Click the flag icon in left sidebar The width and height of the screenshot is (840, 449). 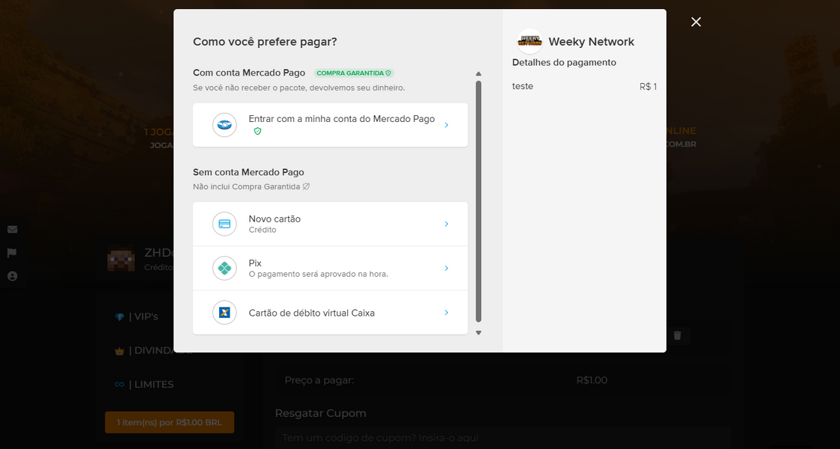point(12,253)
